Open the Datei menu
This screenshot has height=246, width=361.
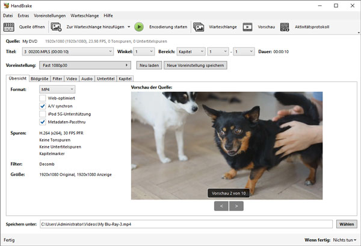pyautogui.click(x=8, y=16)
